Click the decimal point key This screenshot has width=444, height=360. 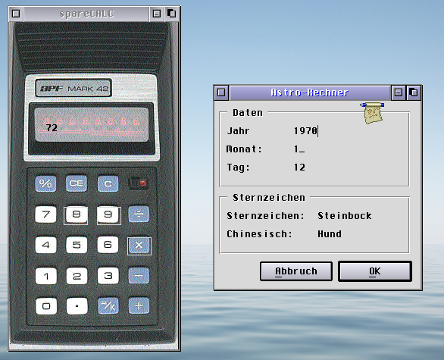pos(77,306)
